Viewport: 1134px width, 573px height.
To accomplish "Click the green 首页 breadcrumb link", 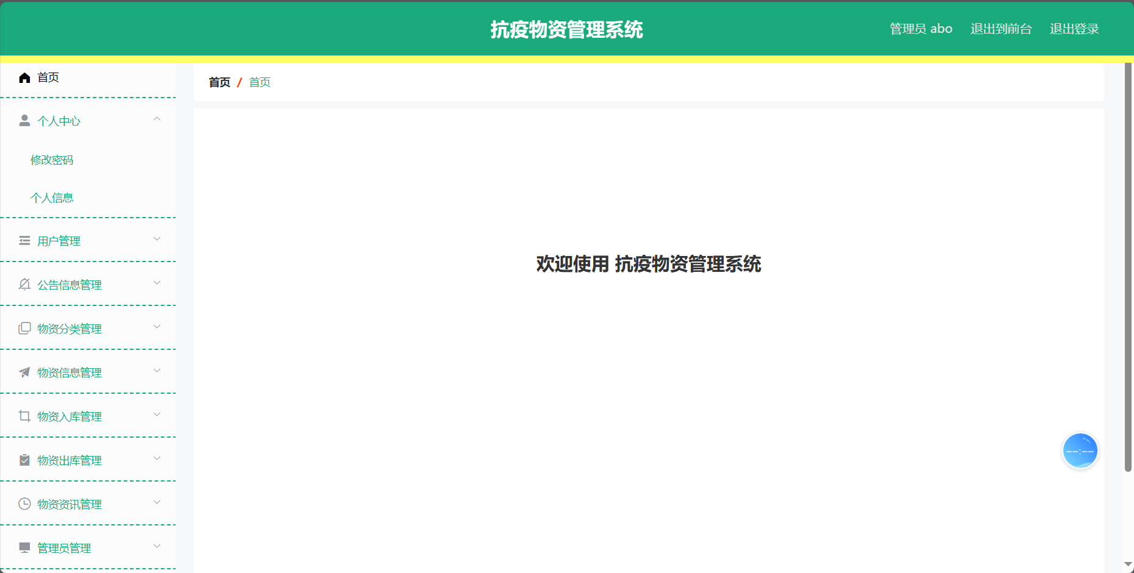I will point(260,82).
